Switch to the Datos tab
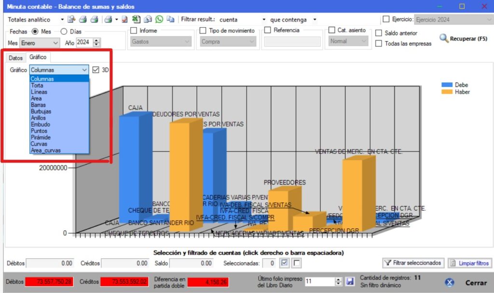Image resolution: width=494 pixels, height=293 pixels. 16,58
